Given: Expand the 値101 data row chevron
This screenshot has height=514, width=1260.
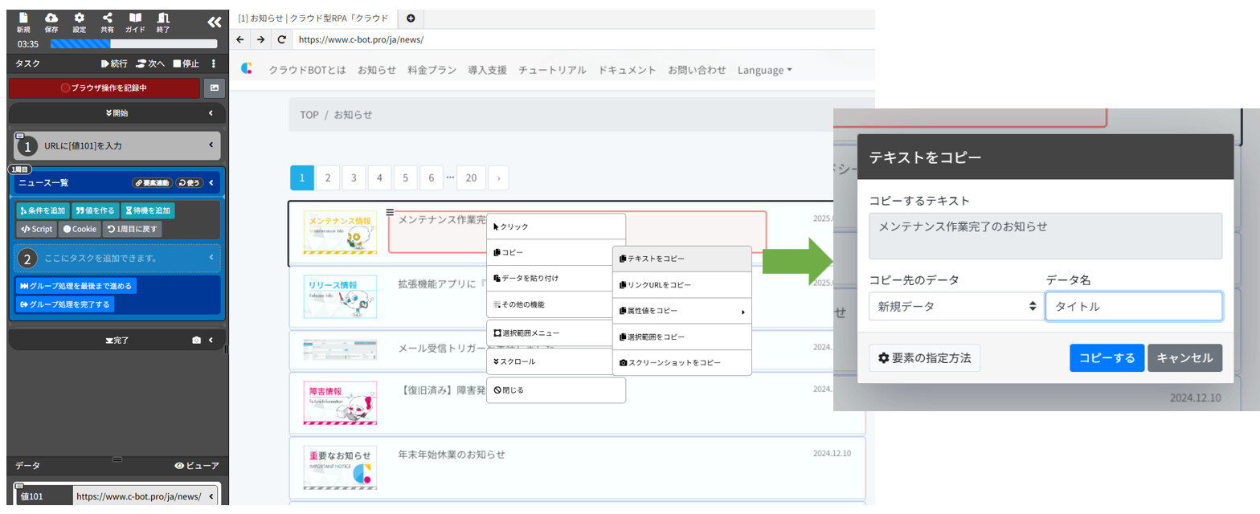Looking at the screenshot, I should (211, 496).
